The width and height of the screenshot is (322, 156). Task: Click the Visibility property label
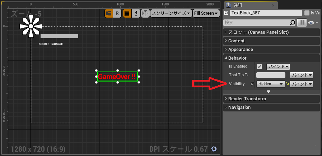[237, 84]
